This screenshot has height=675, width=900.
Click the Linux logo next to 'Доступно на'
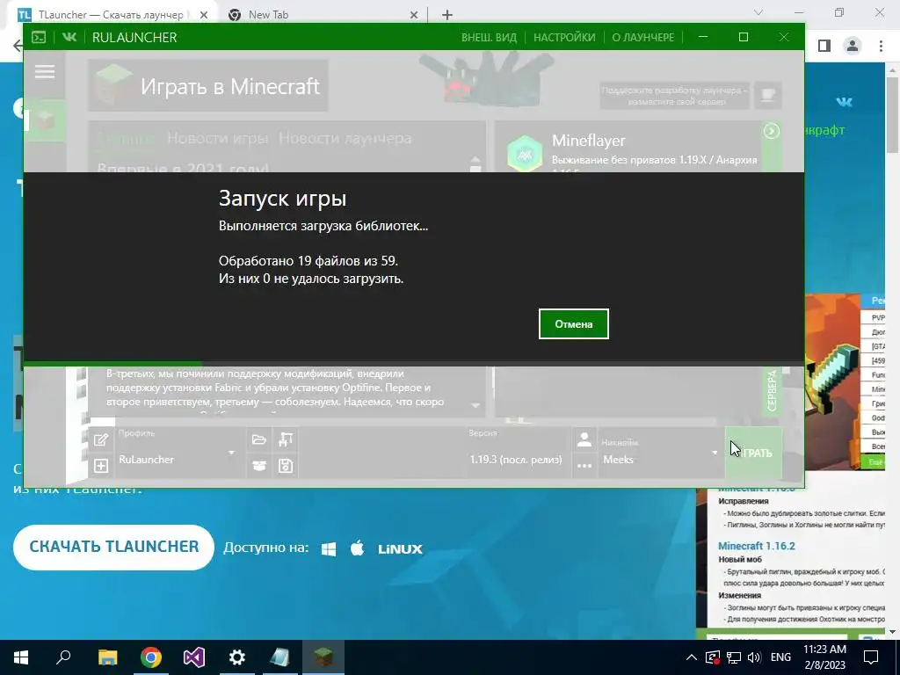[400, 549]
